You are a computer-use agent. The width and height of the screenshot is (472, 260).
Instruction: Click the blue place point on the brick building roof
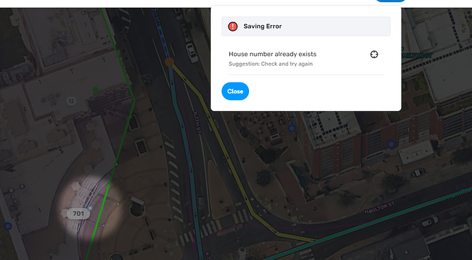[391, 144]
